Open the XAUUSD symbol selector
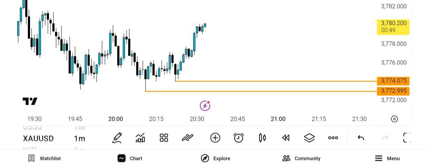The image size is (429, 167). pos(38,138)
